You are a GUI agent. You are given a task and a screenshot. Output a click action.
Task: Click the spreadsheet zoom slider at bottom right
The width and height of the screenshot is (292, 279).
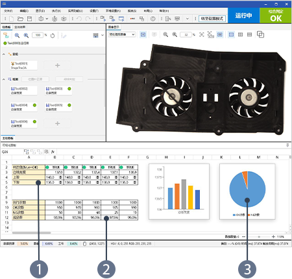tap(259, 237)
